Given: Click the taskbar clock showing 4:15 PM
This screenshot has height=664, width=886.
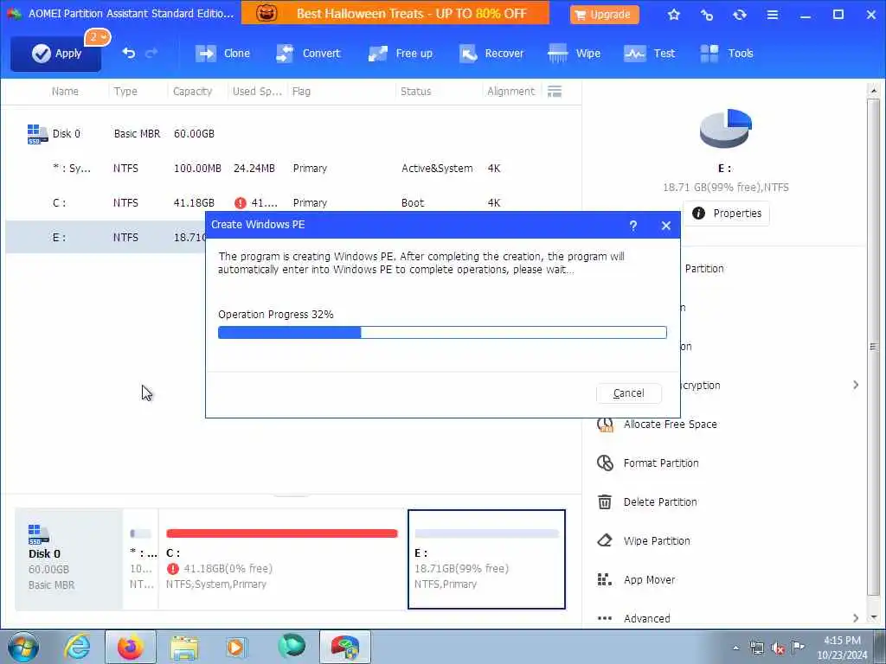Looking at the screenshot, I should point(842,647).
